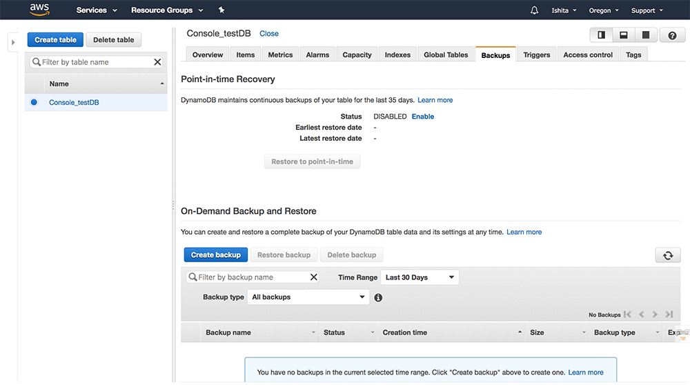This screenshot has height=385, width=690.
Task: Open Backup name column menu
Action: pyautogui.click(x=313, y=333)
